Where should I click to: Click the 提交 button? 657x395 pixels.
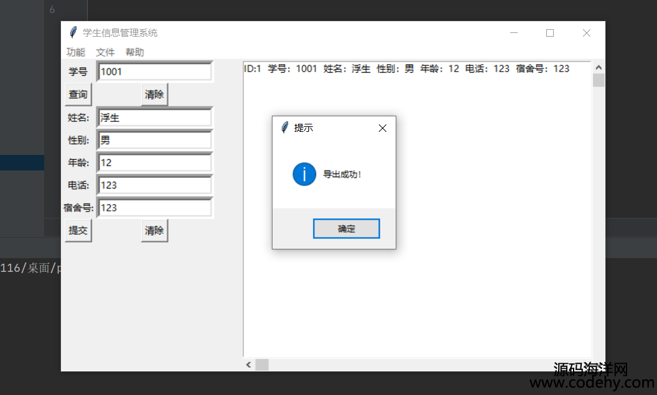click(x=78, y=230)
